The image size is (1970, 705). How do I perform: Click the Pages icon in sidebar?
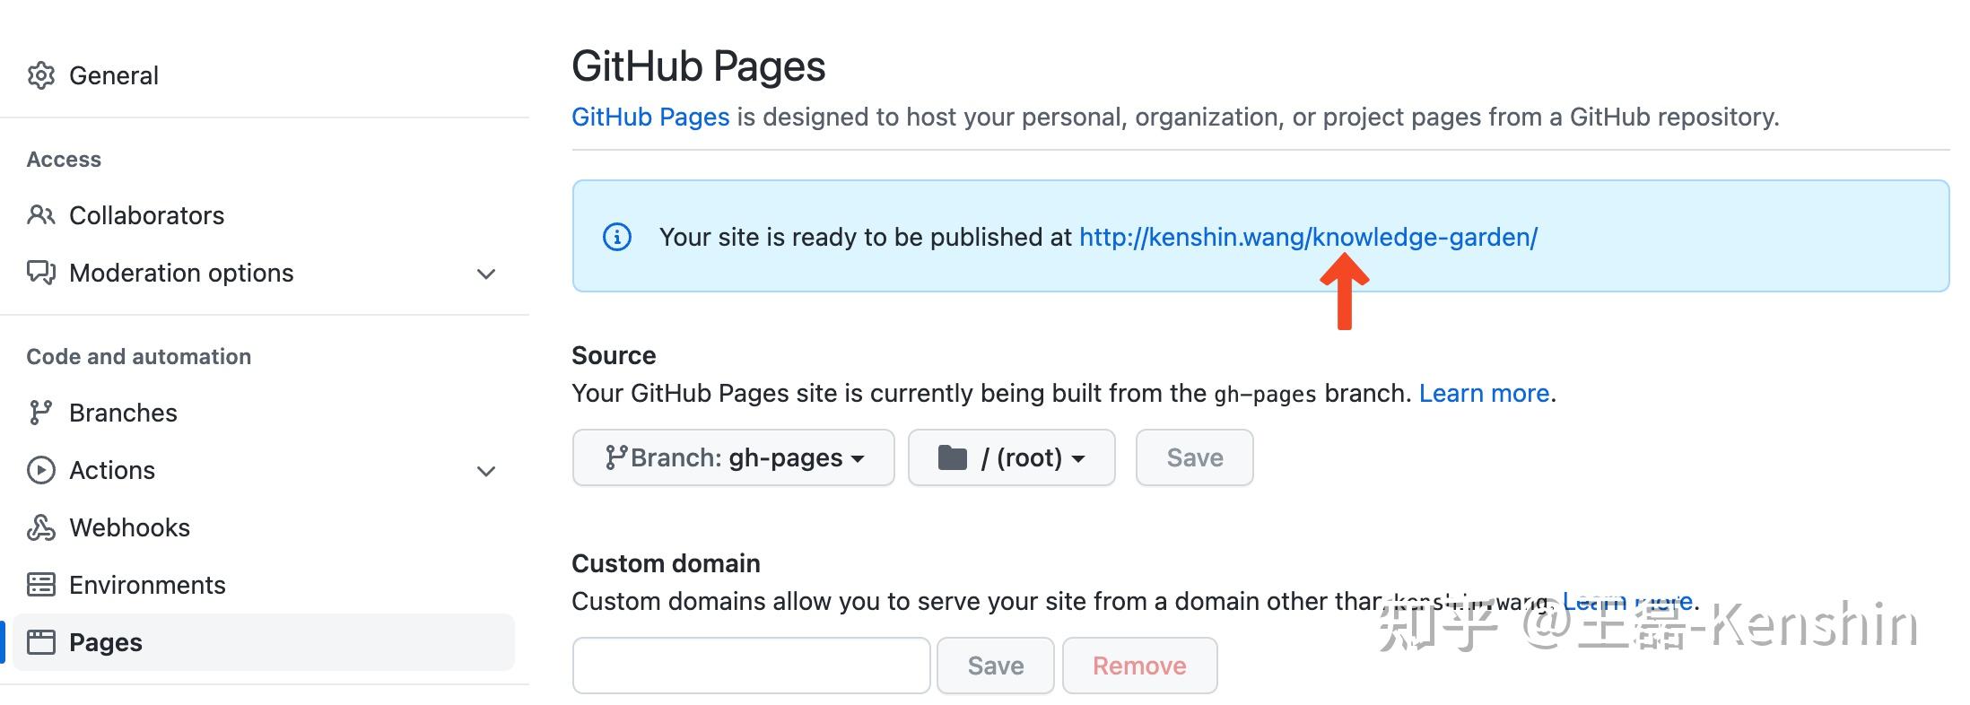41,642
